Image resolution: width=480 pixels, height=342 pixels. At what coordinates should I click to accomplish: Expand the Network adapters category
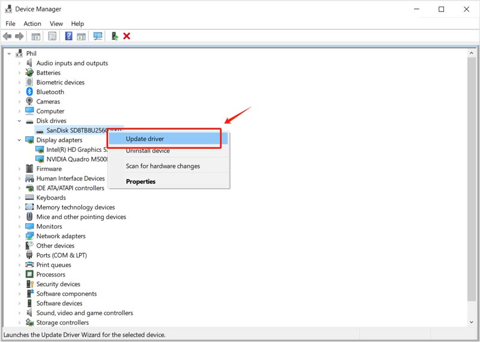point(19,236)
